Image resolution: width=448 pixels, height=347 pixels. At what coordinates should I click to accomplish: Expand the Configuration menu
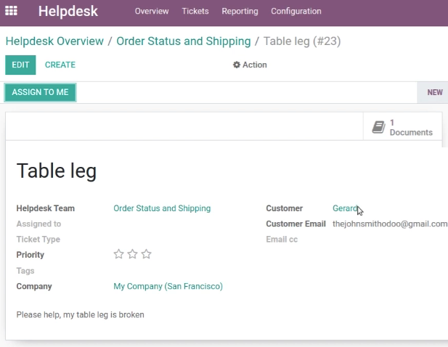pyautogui.click(x=296, y=11)
